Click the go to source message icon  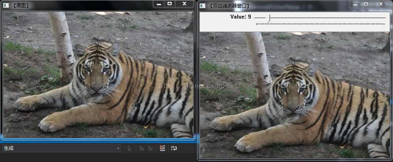(130, 148)
